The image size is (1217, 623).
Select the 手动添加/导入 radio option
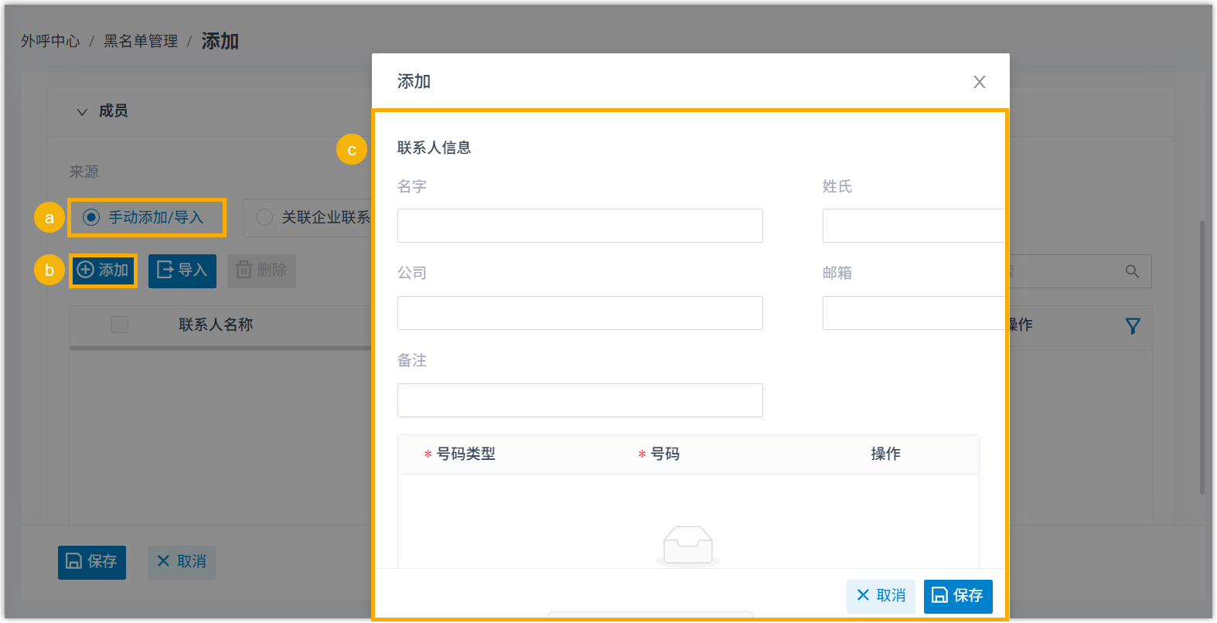click(92, 218)
